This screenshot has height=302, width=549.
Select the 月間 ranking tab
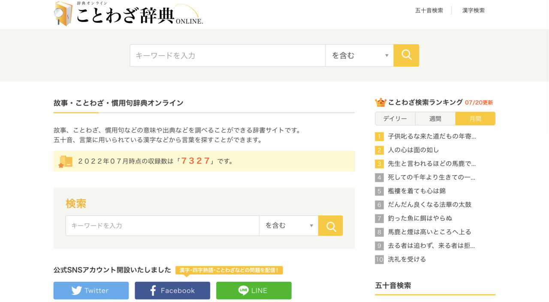475,118
